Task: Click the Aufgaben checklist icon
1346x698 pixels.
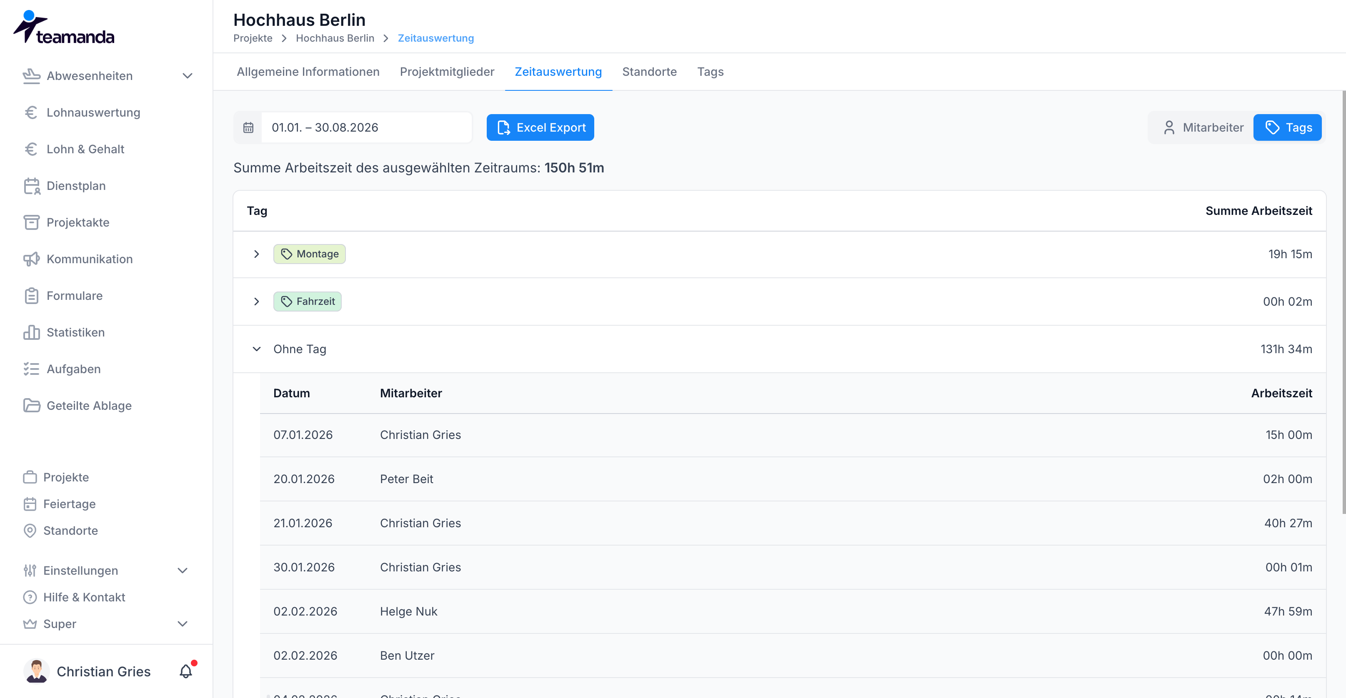Action: [31, 369]
